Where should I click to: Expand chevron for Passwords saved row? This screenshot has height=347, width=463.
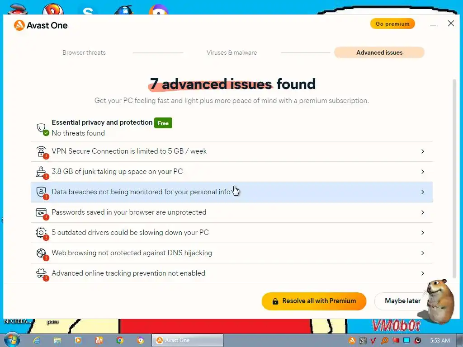(423, 212)
